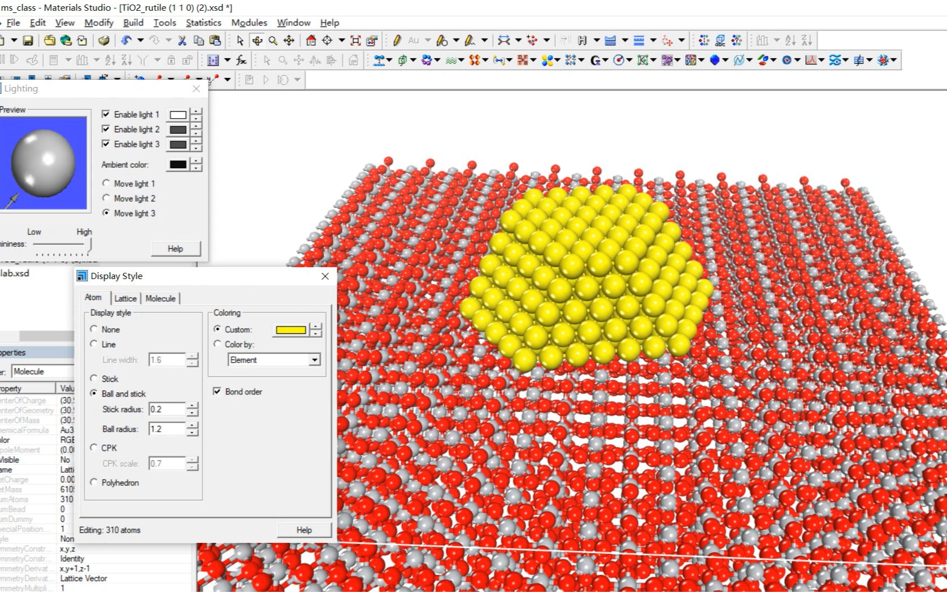Select the Stick display style radio

(94, 378)
